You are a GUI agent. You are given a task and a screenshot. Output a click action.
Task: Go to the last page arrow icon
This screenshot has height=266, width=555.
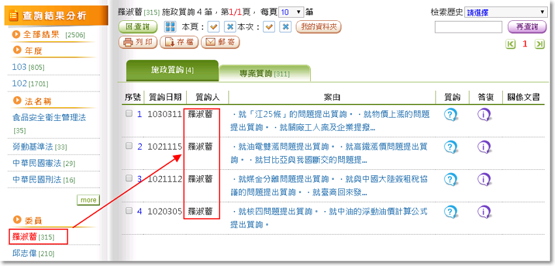click(539, 44)
